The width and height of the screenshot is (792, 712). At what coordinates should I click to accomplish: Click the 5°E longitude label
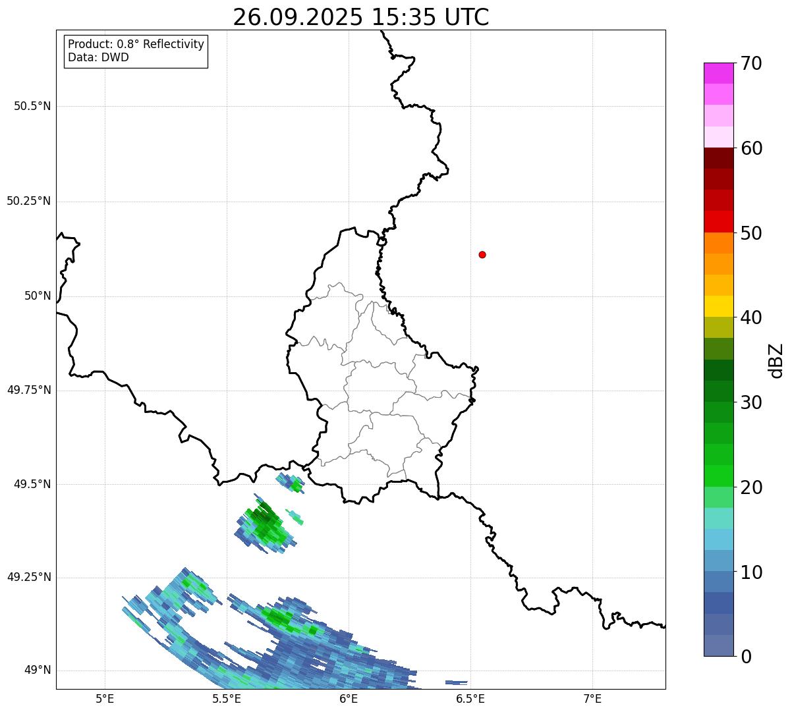coord(105,699)
